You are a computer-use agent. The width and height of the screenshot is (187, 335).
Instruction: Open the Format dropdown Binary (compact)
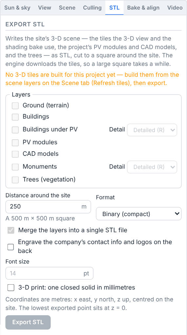pyautogui.click(x=139, y=214)
